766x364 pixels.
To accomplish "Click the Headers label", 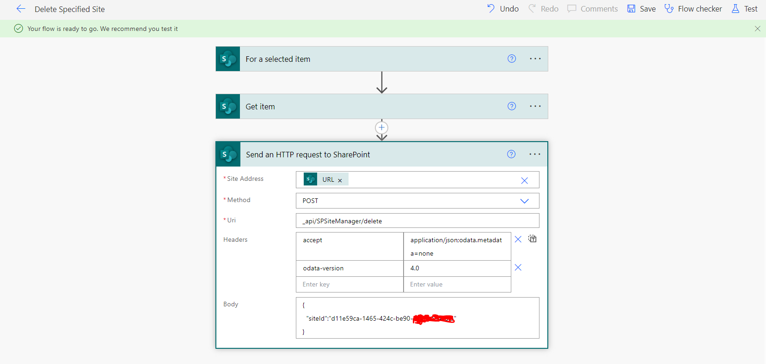I will (235, 239).
